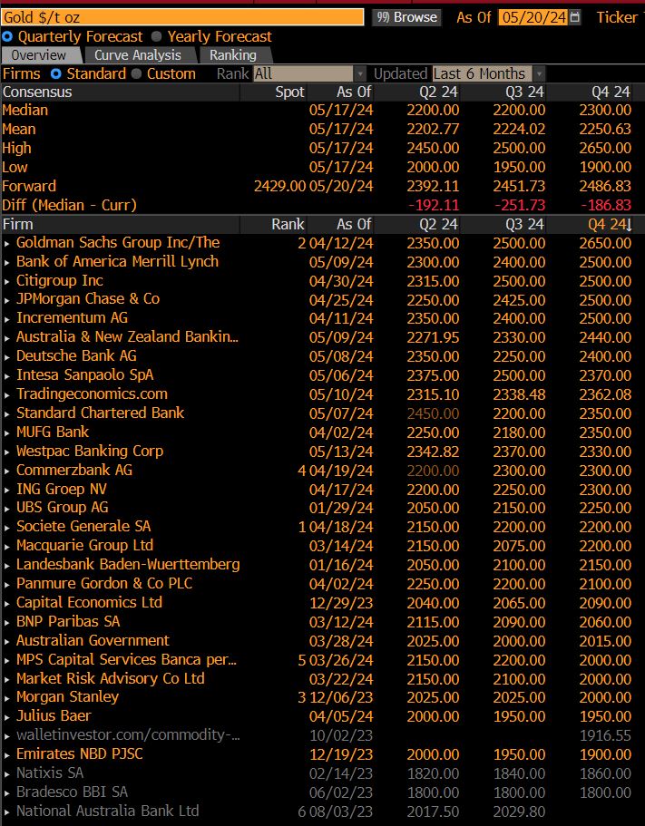The width and height of the screenshot is (645, 826).
Task: Select the MUFG Bank row
Action: click(x=323, y=432)
